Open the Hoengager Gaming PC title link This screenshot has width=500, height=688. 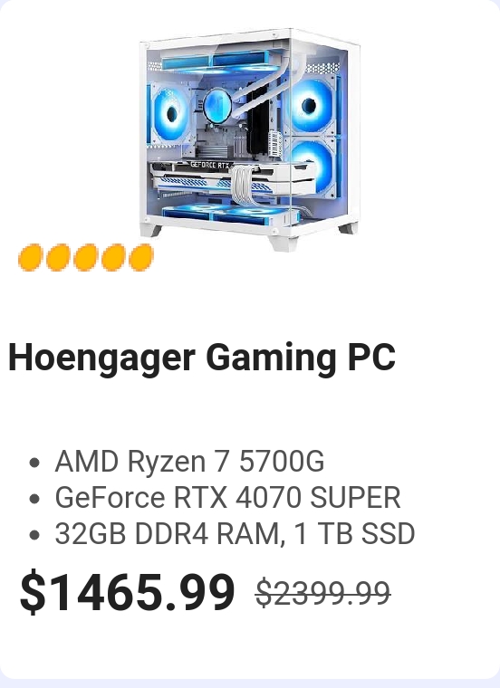tap(202, 358)
